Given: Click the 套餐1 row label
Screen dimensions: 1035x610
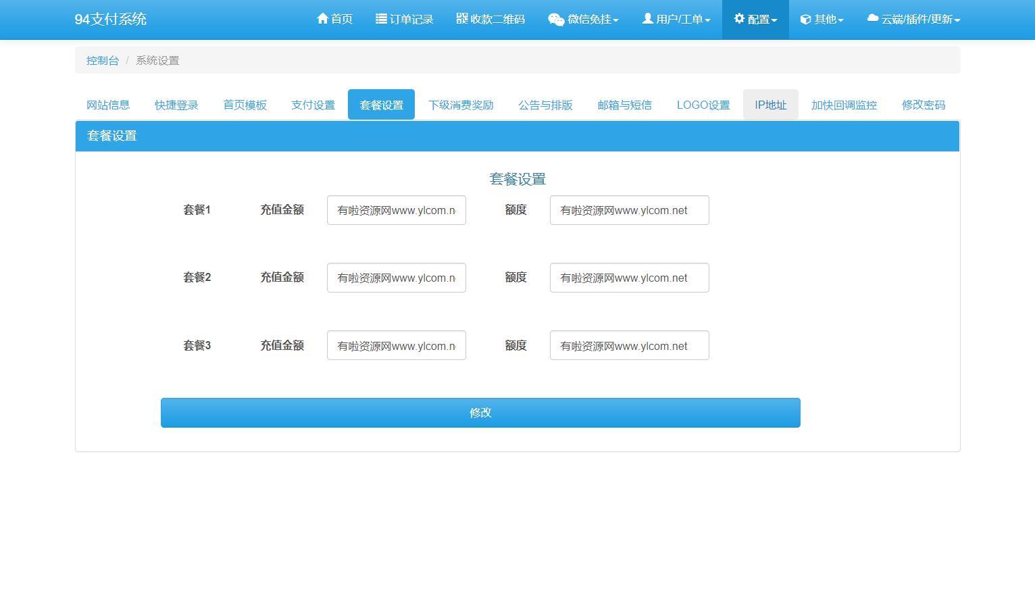Looking at the screenshot, I should 197,209.
